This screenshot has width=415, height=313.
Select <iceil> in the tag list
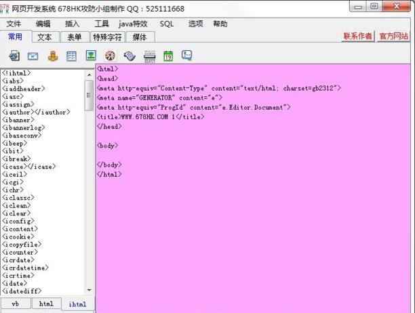14,175
